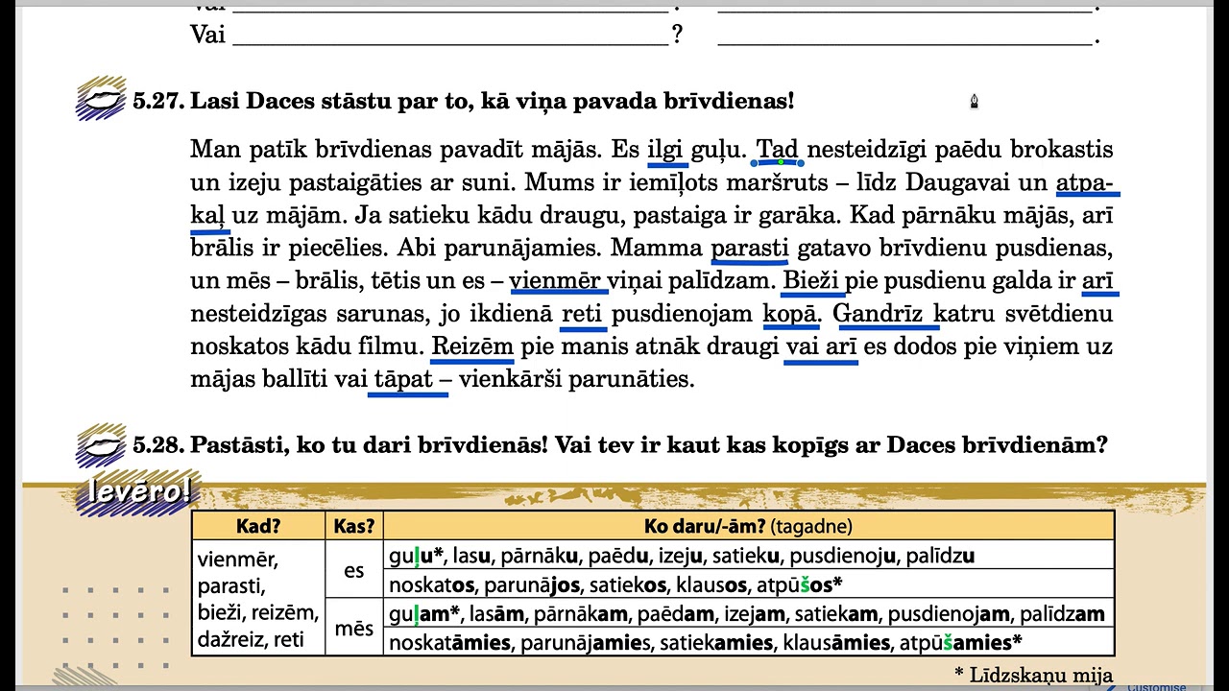This screenshot has width=1229, height=691.
Task: Click the verb 'lasu' in the table
Action: pyautogui.click(x=472, y=556)
